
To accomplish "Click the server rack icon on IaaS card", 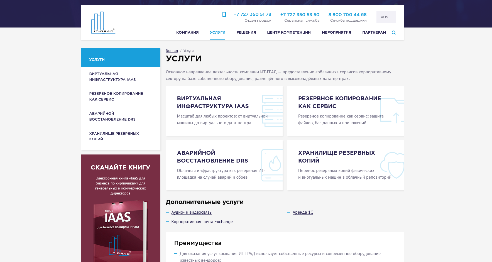I will tap(272, 111).
